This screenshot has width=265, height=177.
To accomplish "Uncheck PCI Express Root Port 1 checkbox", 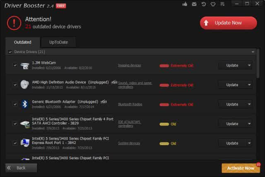I will 15,143.
